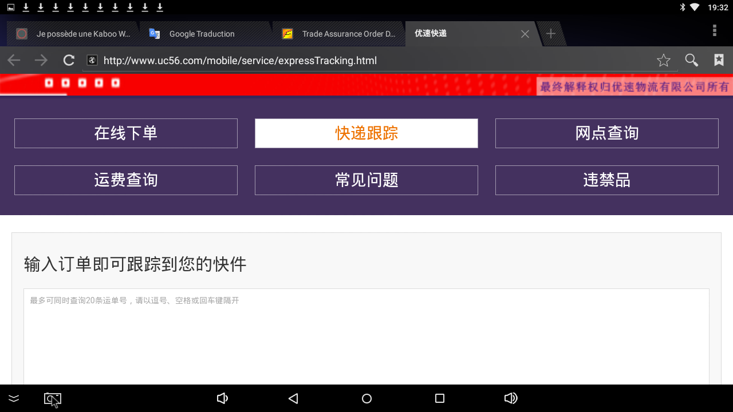Select the 快递跟踪 button
The image size is (733, 412).
(366, 133)
